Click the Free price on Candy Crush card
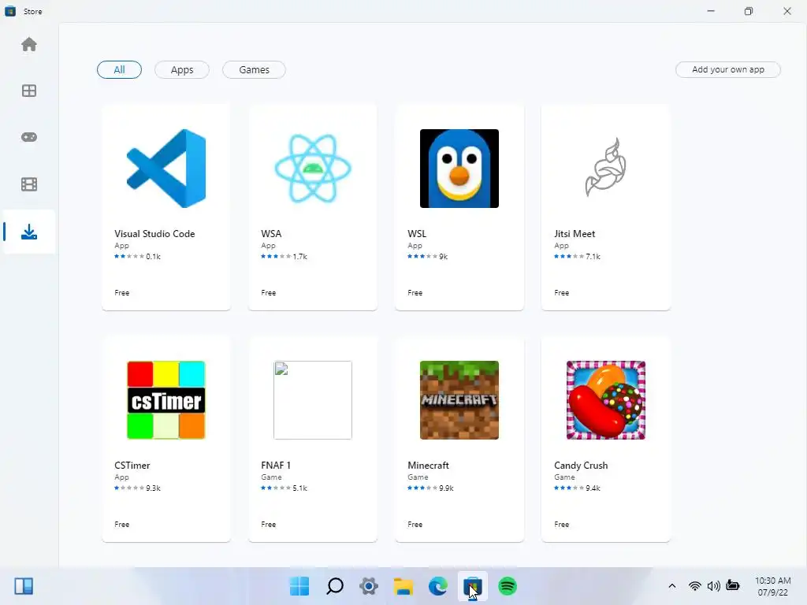This screenshot has width=807, height=605. tap(562, 524)
